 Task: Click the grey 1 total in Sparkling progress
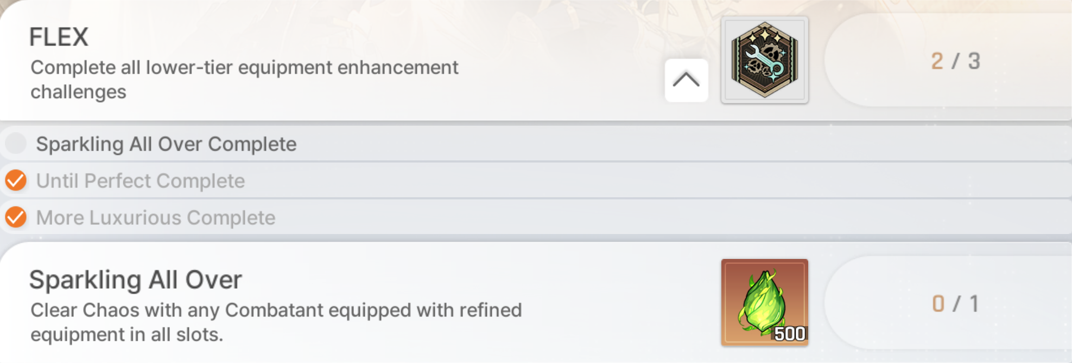(x=974, y=304)
